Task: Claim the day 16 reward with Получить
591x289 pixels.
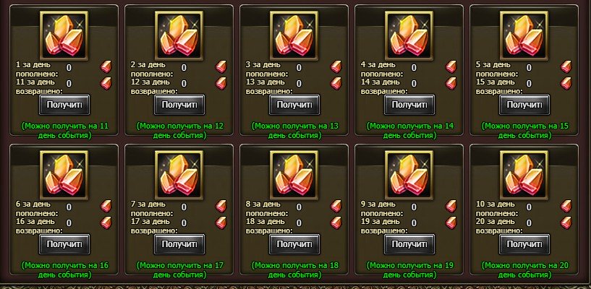Action: coord(64,244)
